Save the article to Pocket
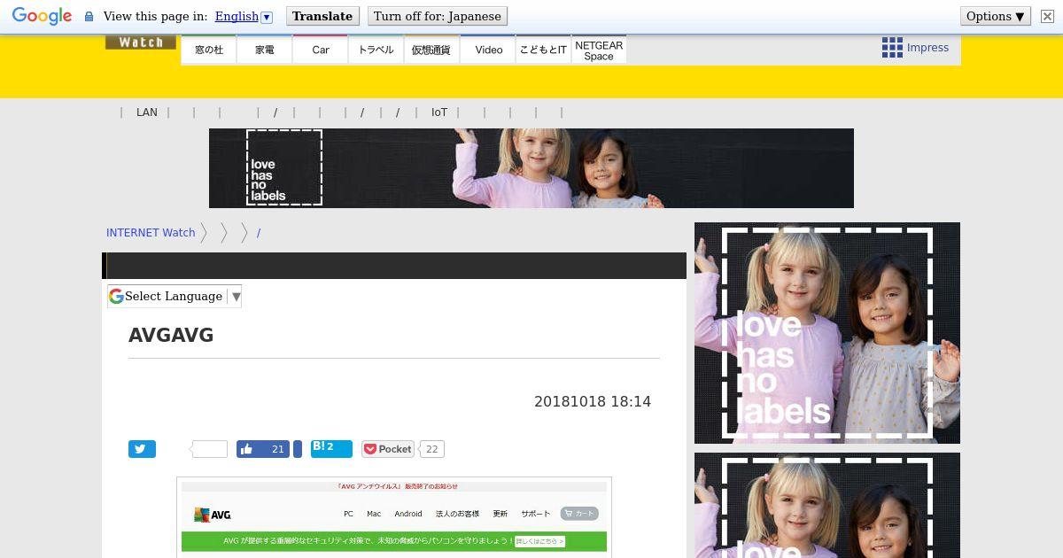 [x=387, y=449]
